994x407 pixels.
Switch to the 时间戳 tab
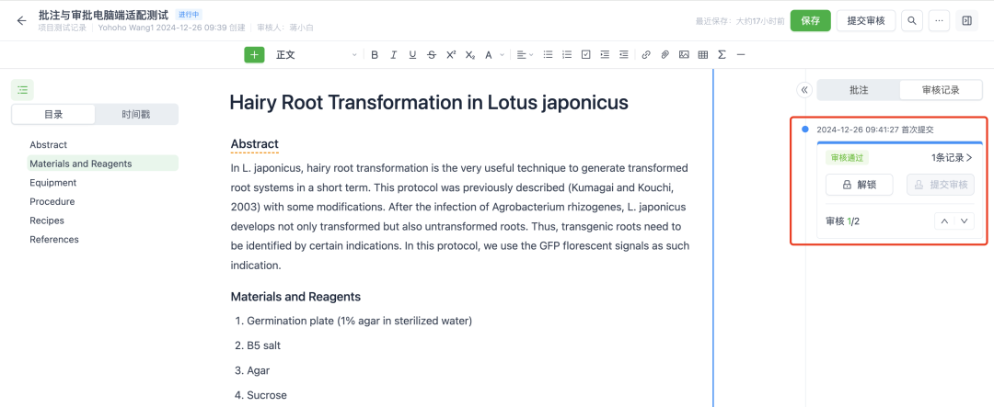pyautogui.click(x=136, y=115)
